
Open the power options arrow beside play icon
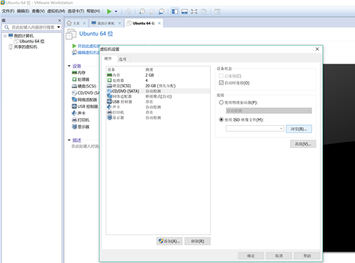116,11
